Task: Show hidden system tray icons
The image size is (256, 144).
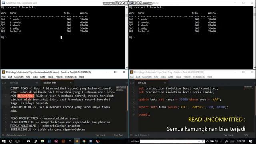Action: pyautogui.click(x=207, y=141)
